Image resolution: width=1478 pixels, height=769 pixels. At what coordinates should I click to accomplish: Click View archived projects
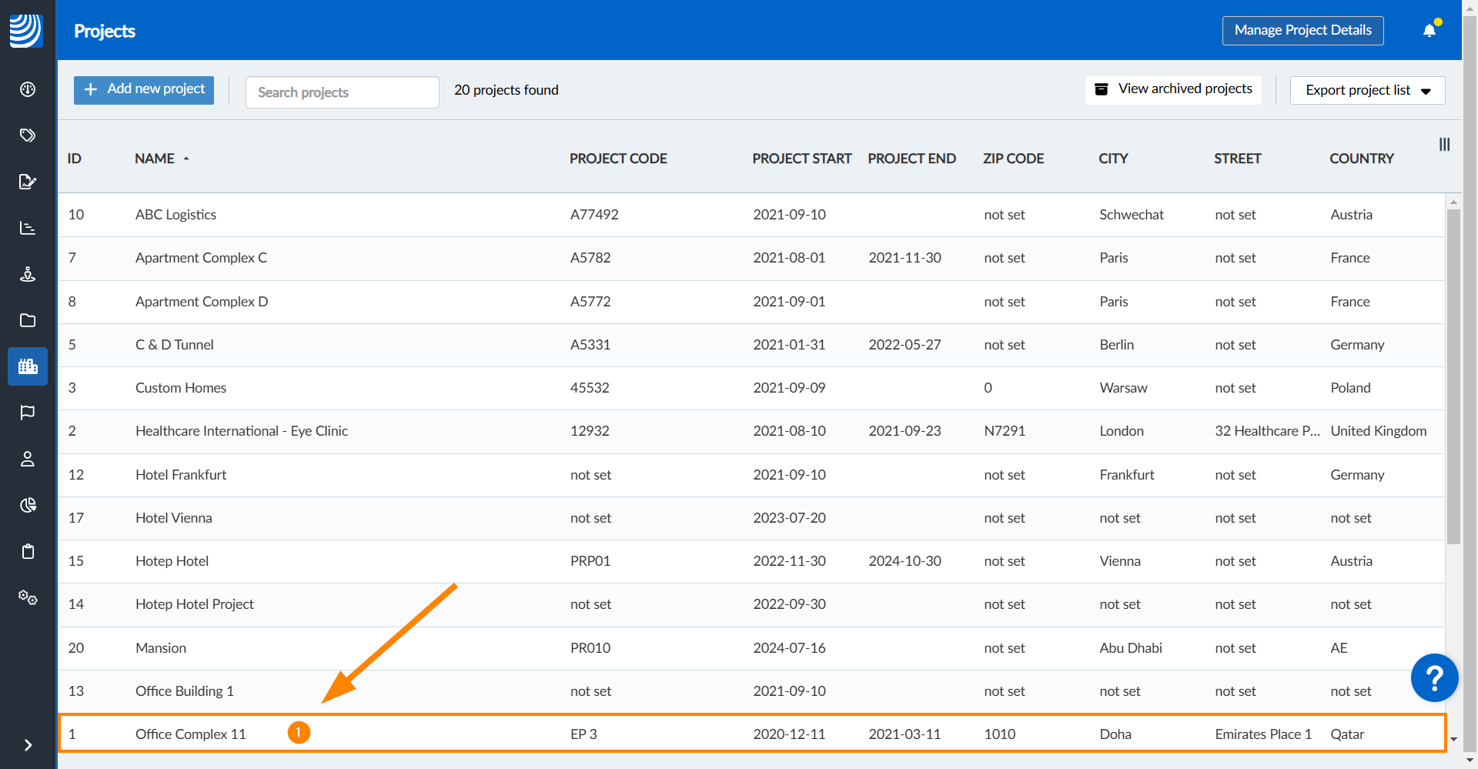coord(1173,89)
